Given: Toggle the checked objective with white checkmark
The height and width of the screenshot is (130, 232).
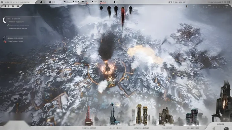Looking at the screenshot, I should tap(8, 25).
